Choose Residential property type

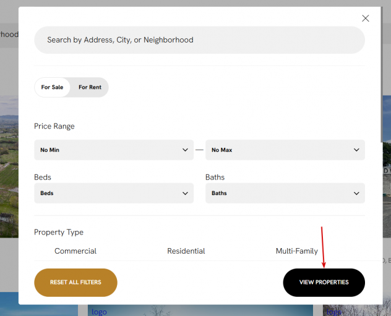[186, 251]
